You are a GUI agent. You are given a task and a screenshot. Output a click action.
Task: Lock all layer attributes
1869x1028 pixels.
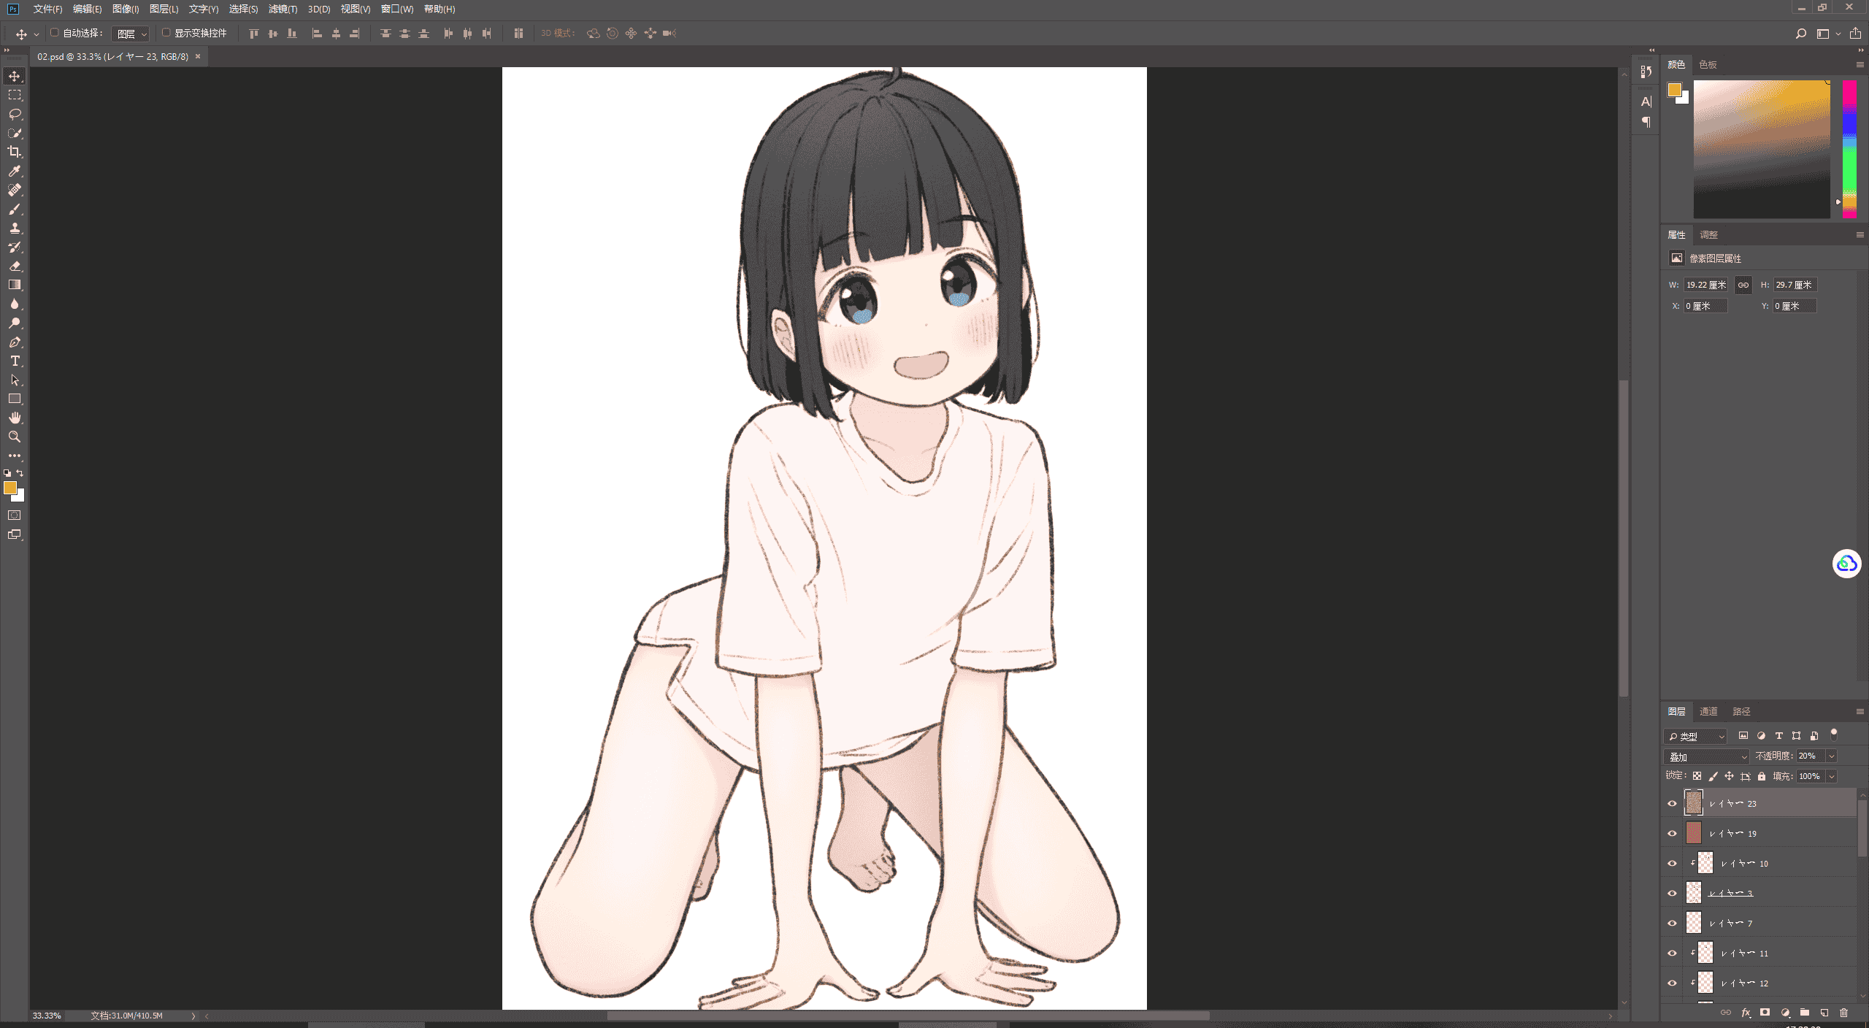[x=1762, y=776]
